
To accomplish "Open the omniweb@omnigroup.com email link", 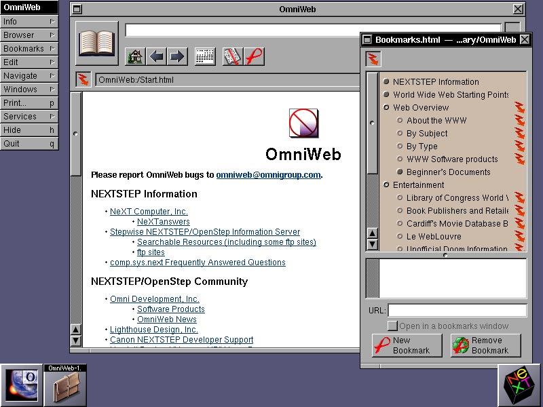I will click(268, 175).
